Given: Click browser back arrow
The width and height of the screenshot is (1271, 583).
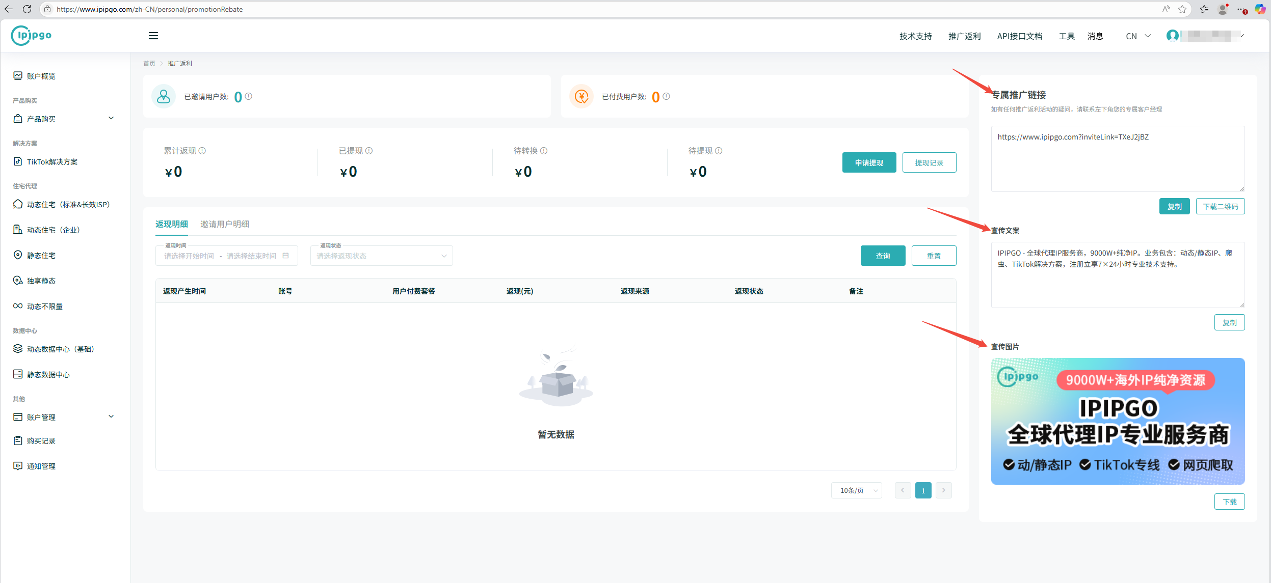Looking at the screenshot, I should click(x=9, y=9).
